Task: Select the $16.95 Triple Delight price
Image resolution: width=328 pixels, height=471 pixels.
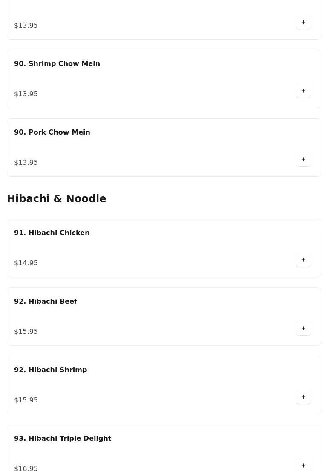Action: (x=26, y=468)
